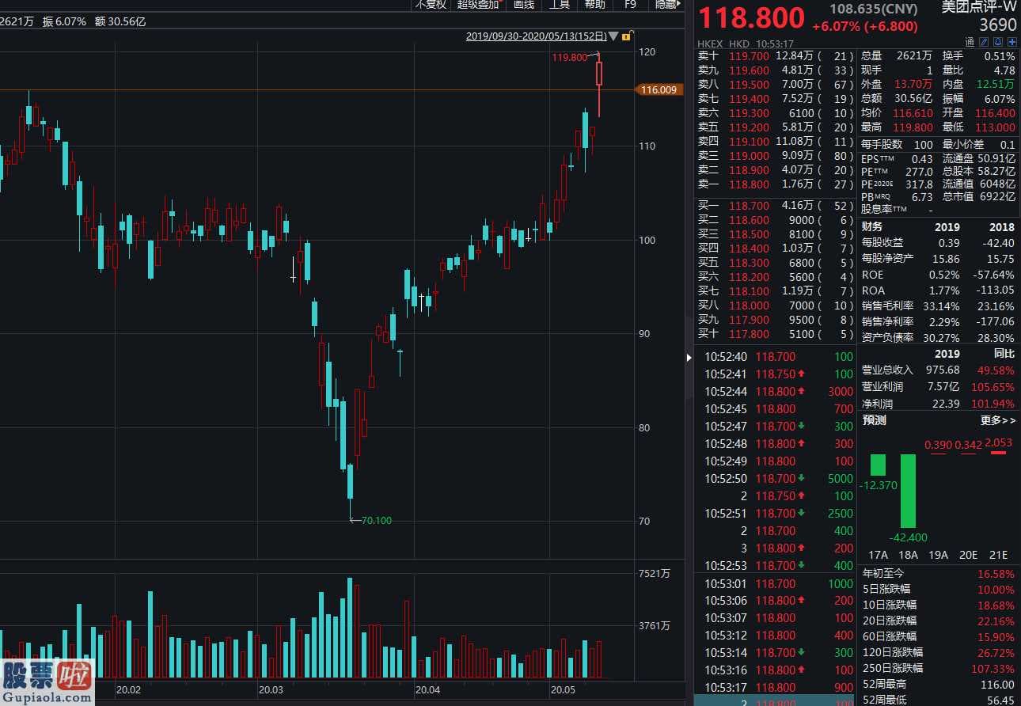
Task: Click the 17A forecast bar -12.370
Action: pos(878,465)
